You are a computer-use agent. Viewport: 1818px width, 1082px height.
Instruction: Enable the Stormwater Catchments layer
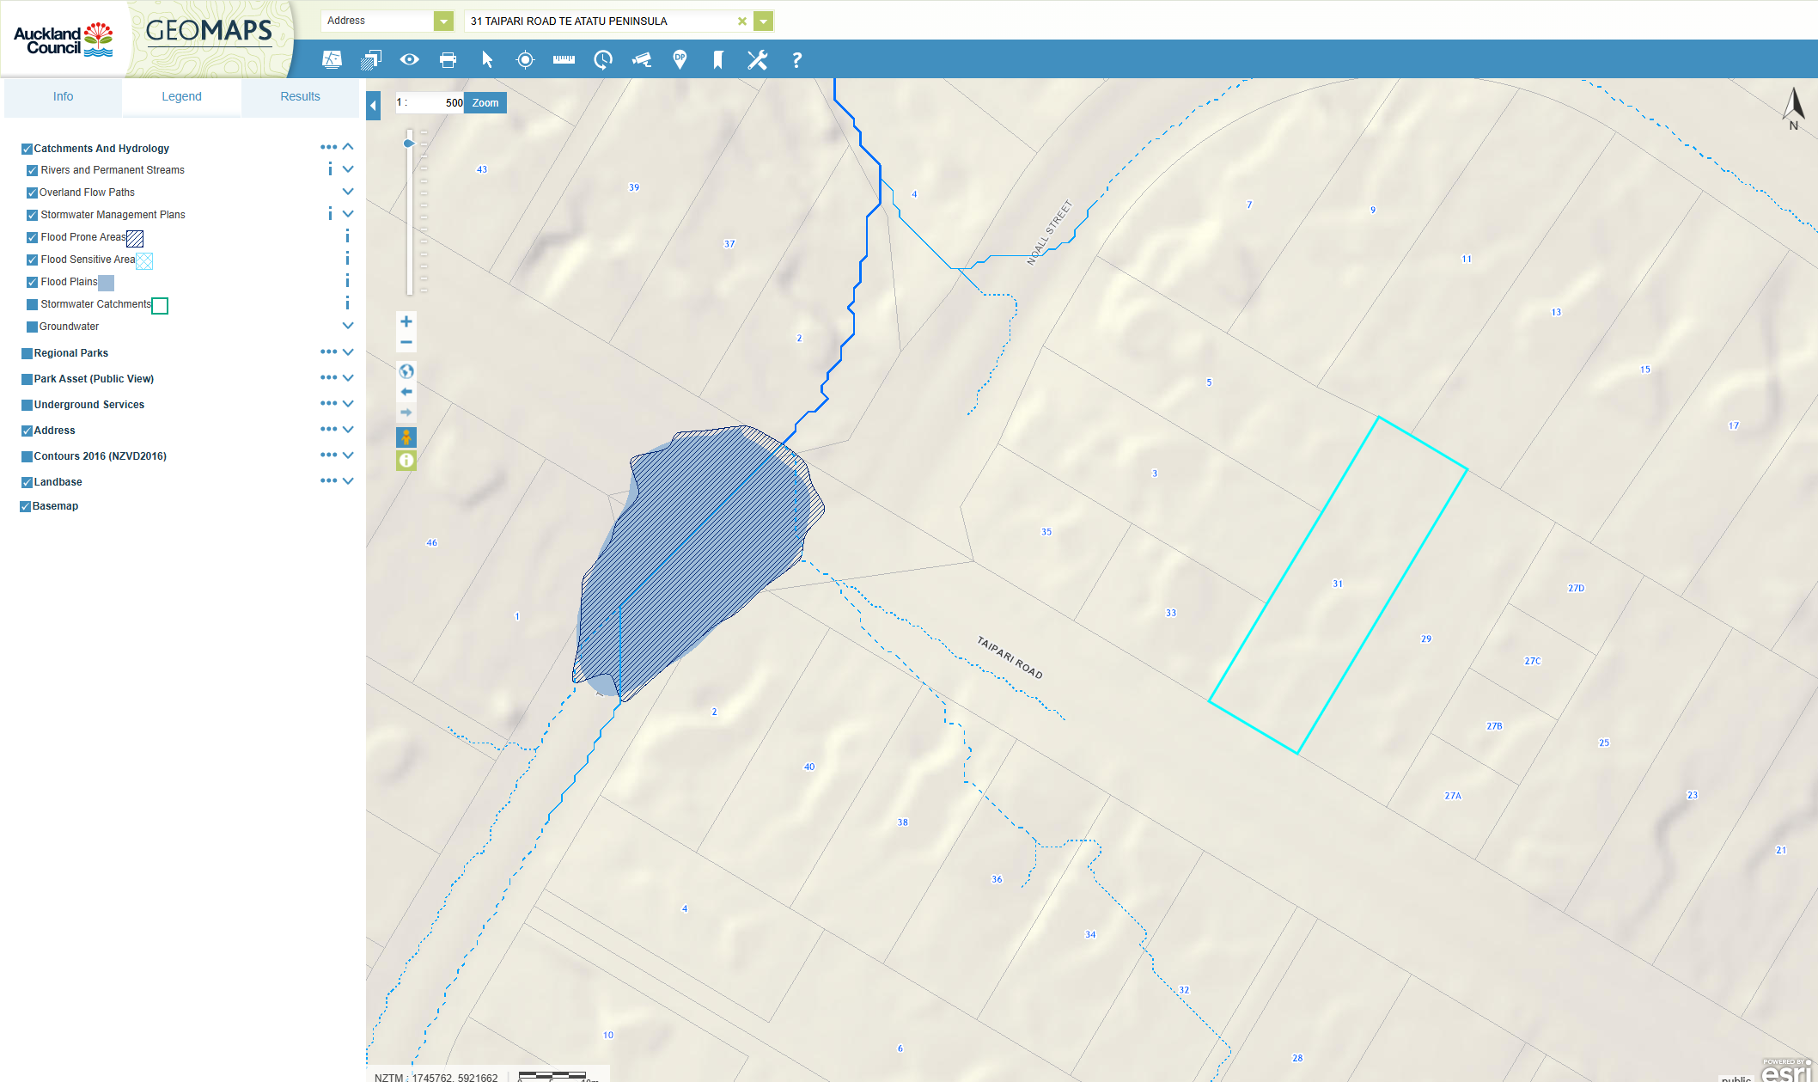32,304
